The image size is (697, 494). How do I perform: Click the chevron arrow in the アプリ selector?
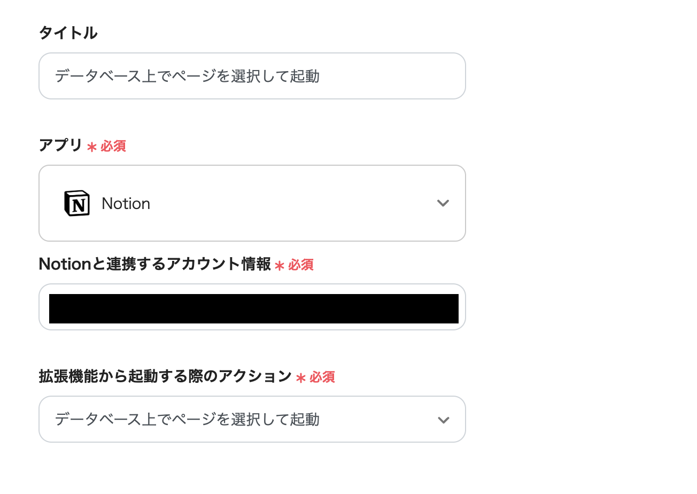coord(443,203)
